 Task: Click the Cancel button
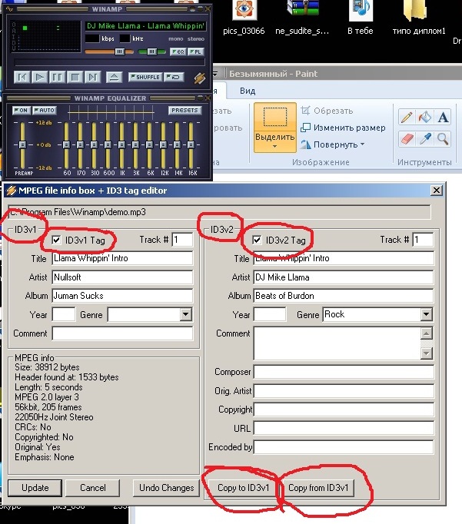(x=92, y=488)
